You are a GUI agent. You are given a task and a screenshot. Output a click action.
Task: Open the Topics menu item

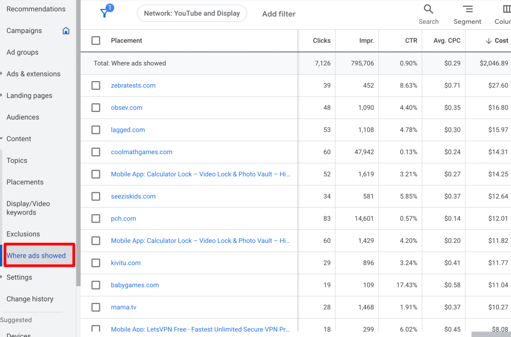(x=17, y=161)
